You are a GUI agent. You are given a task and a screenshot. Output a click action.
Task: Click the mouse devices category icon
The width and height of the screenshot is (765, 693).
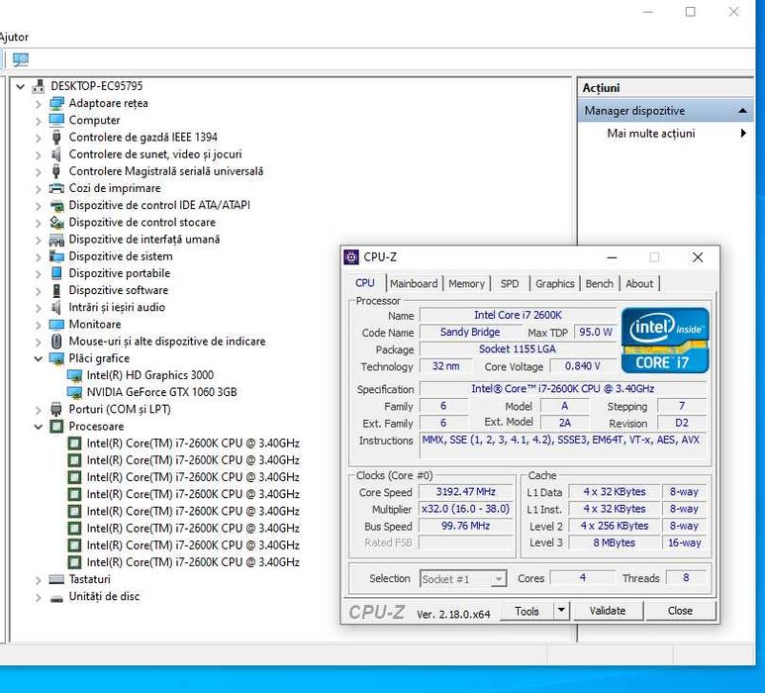point(56,342)
